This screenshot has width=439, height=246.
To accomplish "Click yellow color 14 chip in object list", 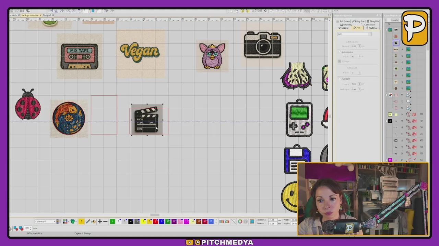I will click(390, 114).
